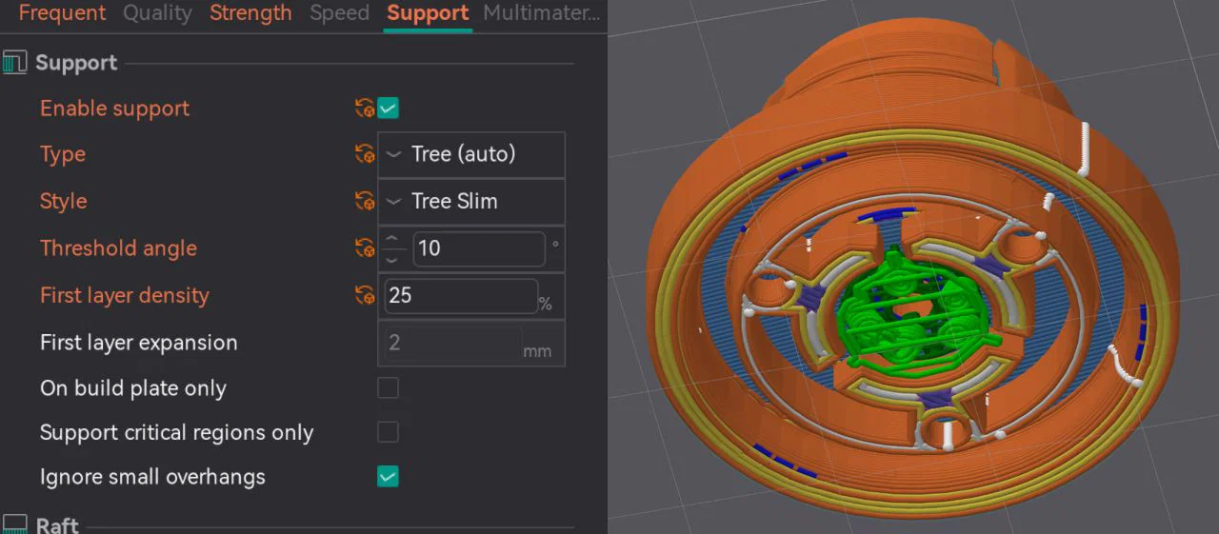Click the First layer density input field
Screen dimensions: 1219x534
pos(461,295)
